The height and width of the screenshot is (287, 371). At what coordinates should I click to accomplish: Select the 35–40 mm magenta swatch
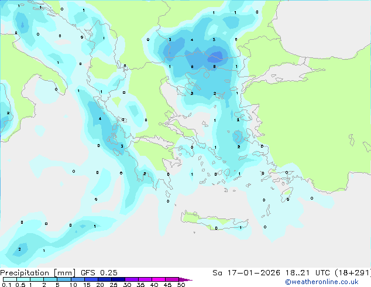[145, 279]
